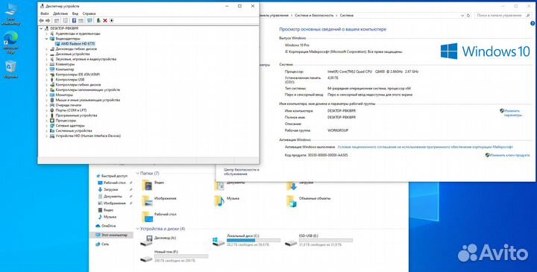Open the Рабочий стол folder in Explorer's Папки group
The width and height of the screenshot is (537, 272).
(159, 216)
